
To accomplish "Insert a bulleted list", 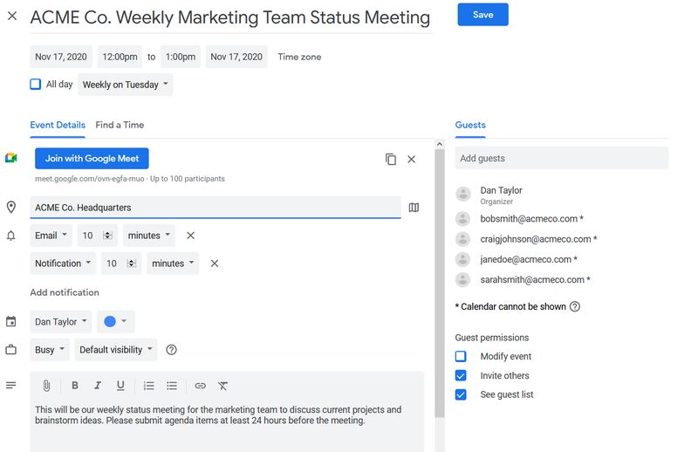I will [172, 386].
